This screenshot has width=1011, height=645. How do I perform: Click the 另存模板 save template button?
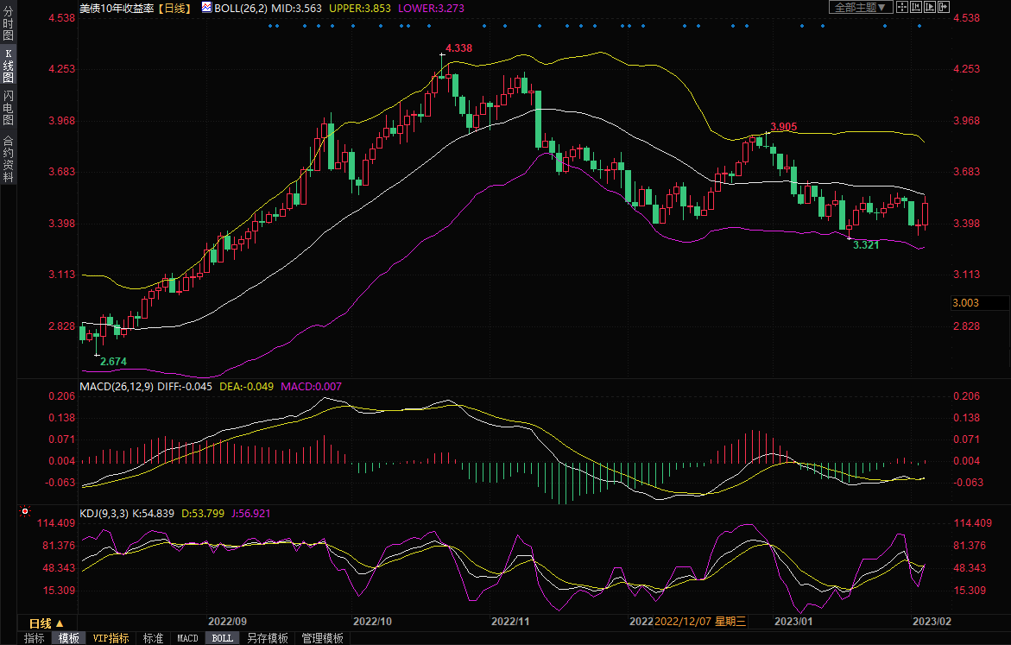(267, 638)
